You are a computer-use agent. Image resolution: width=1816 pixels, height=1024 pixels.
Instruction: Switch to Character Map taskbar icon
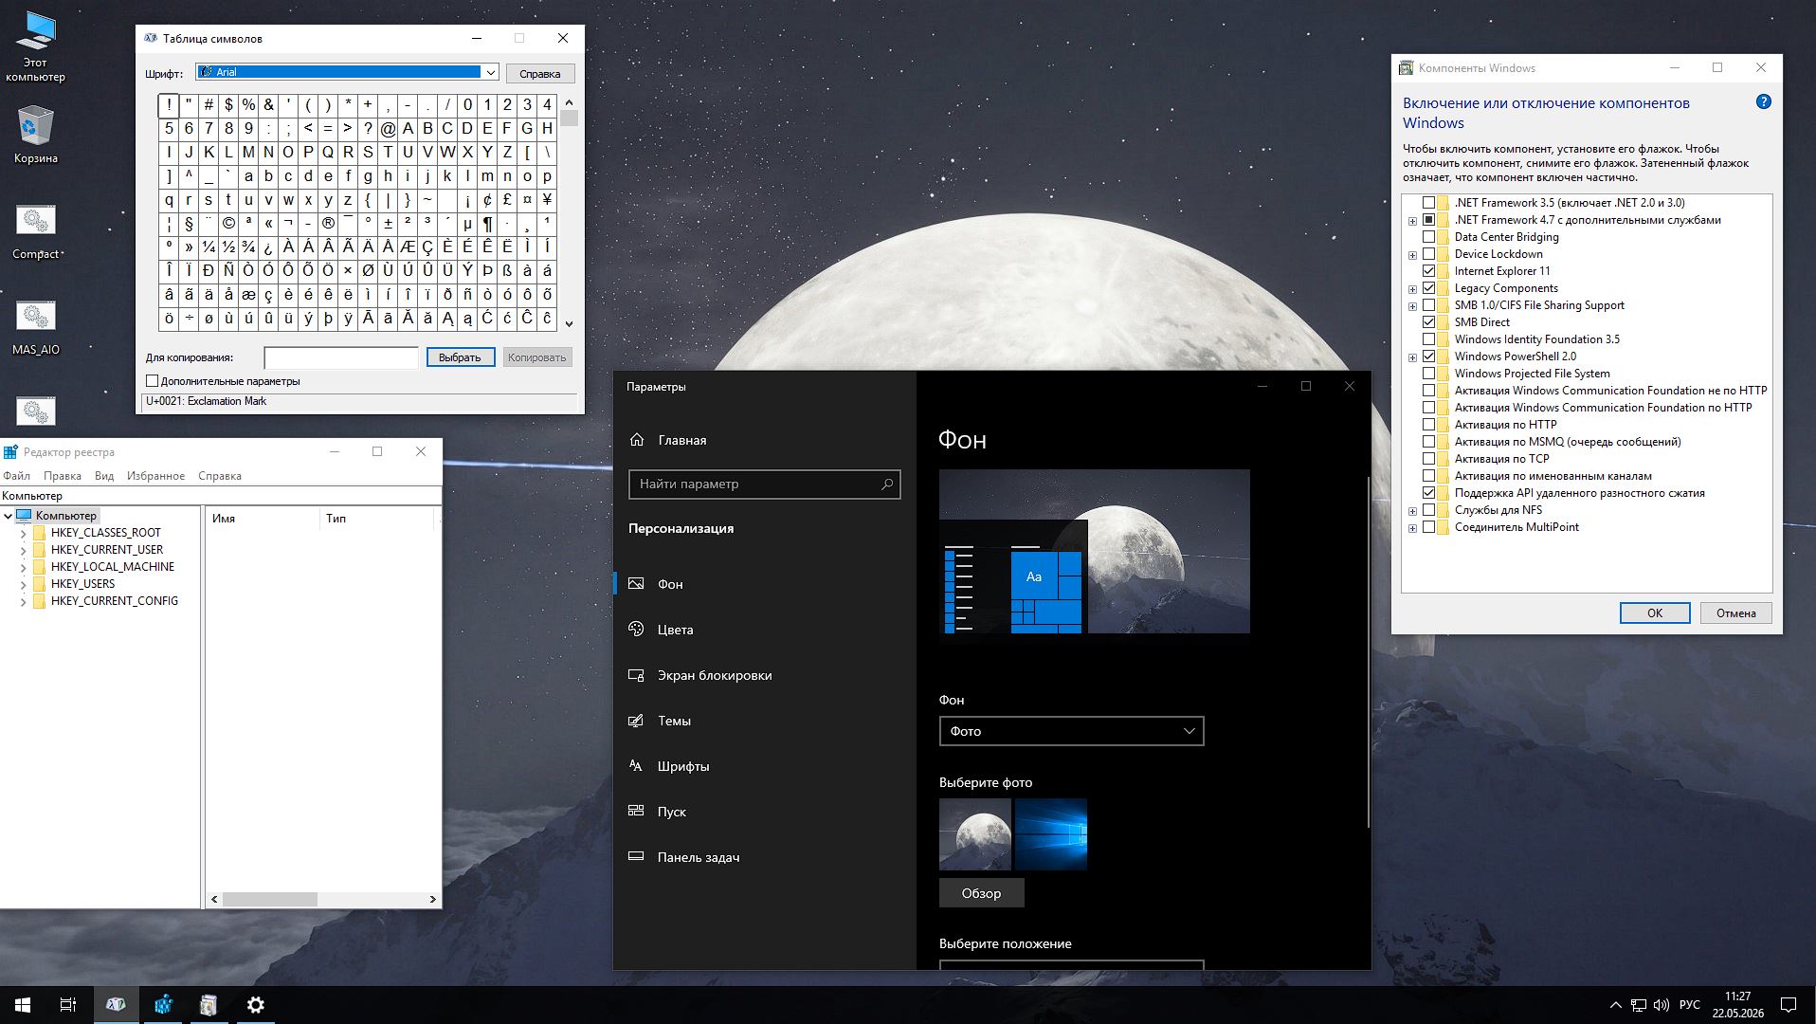point(116,1005)
